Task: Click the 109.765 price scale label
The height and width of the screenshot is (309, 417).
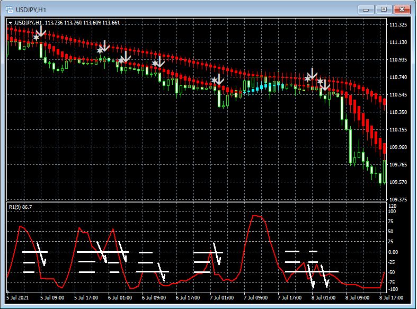Action: 398,165
